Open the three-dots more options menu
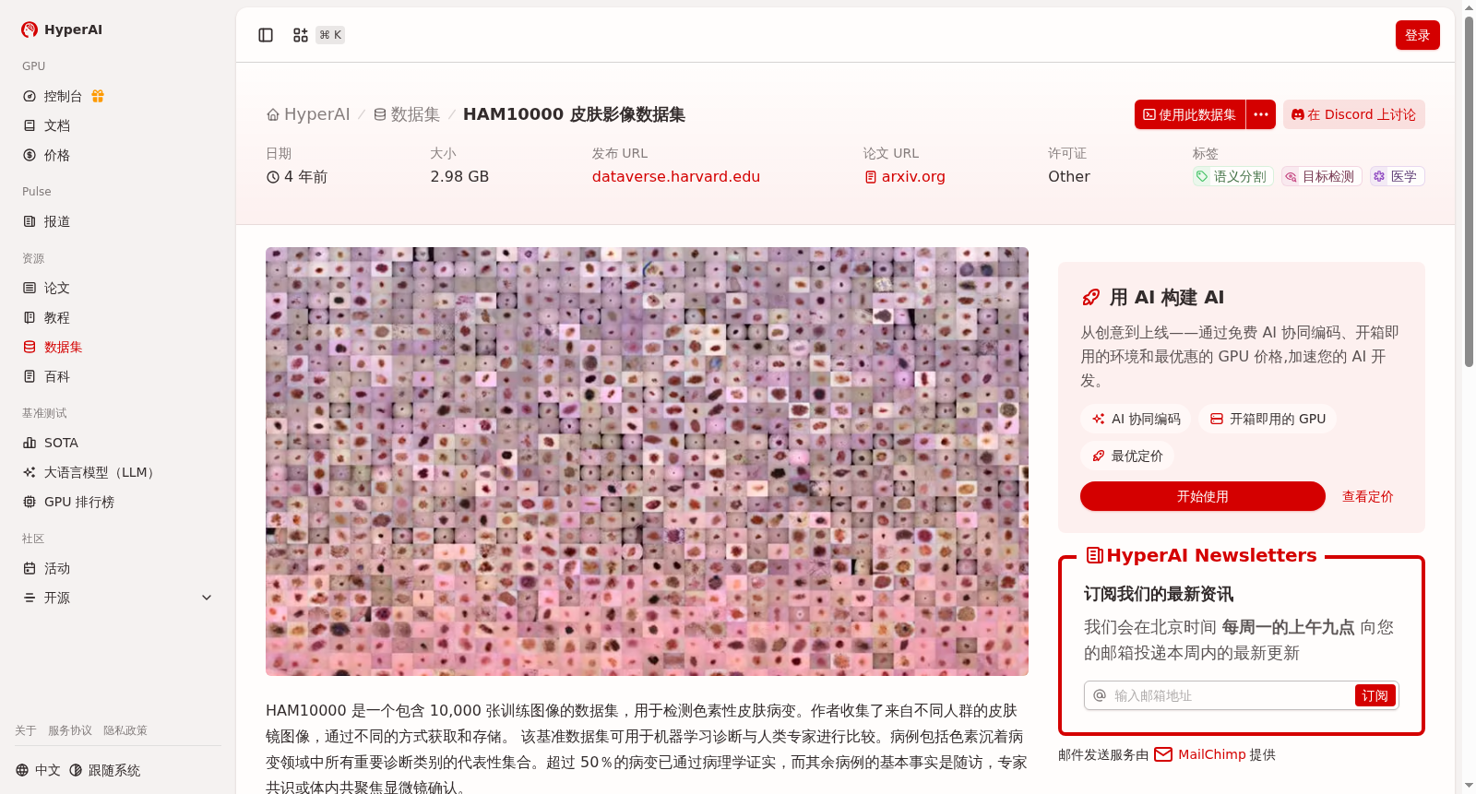Viewport: 1476px width, 794px height. (1261, 114)
